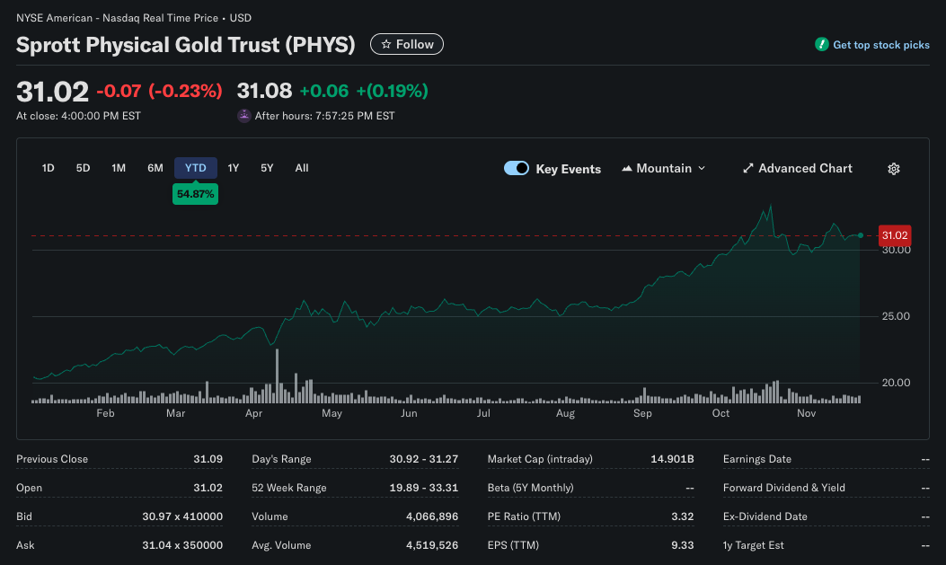Expand the Mountain chart type dropdown

(x=702, y=169)
